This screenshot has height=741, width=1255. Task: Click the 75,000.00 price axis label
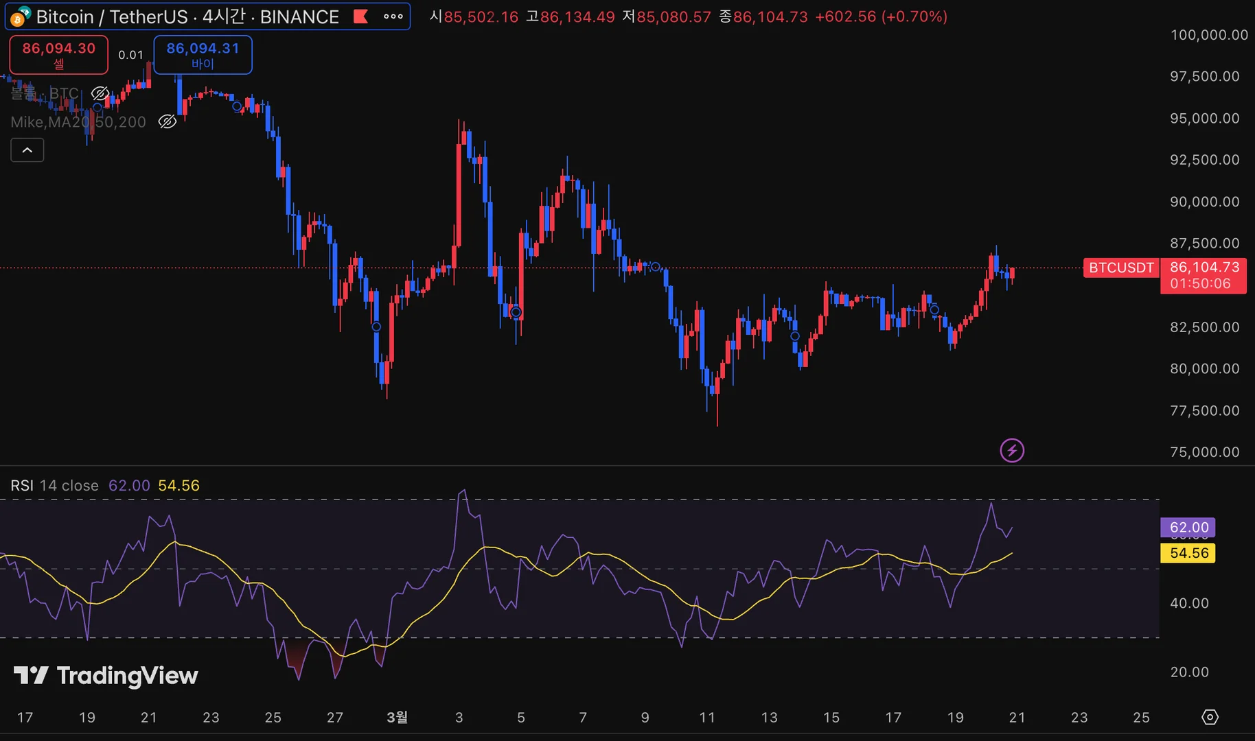coord(1205,452)
